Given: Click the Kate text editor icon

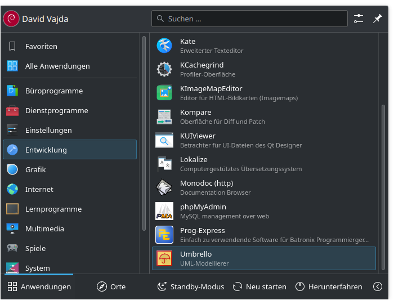Looking at the screenshot, I should click(164, 46).
